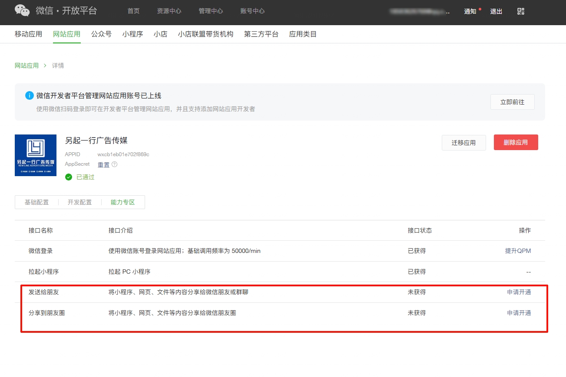This screenshot has height=377, width=566.
Task: Reset the AppSecret via the 重置 link
Action: coord(104,164)
